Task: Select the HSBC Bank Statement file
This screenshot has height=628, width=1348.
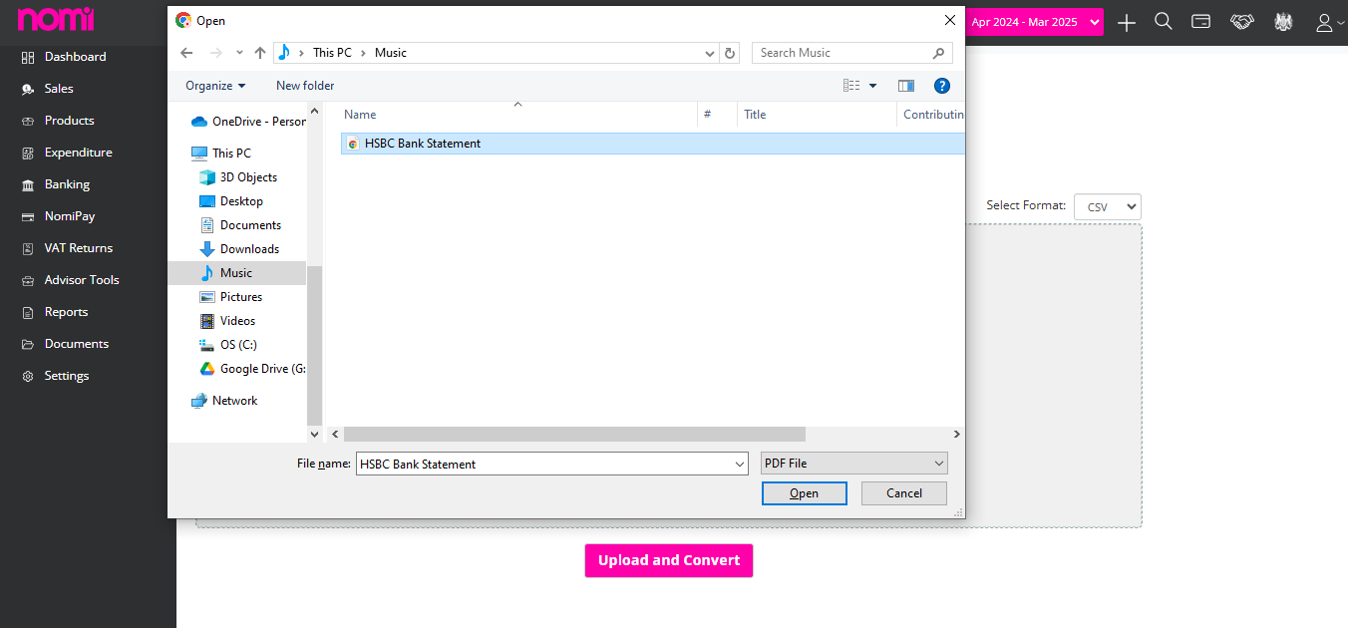Action: click(653, 144)
